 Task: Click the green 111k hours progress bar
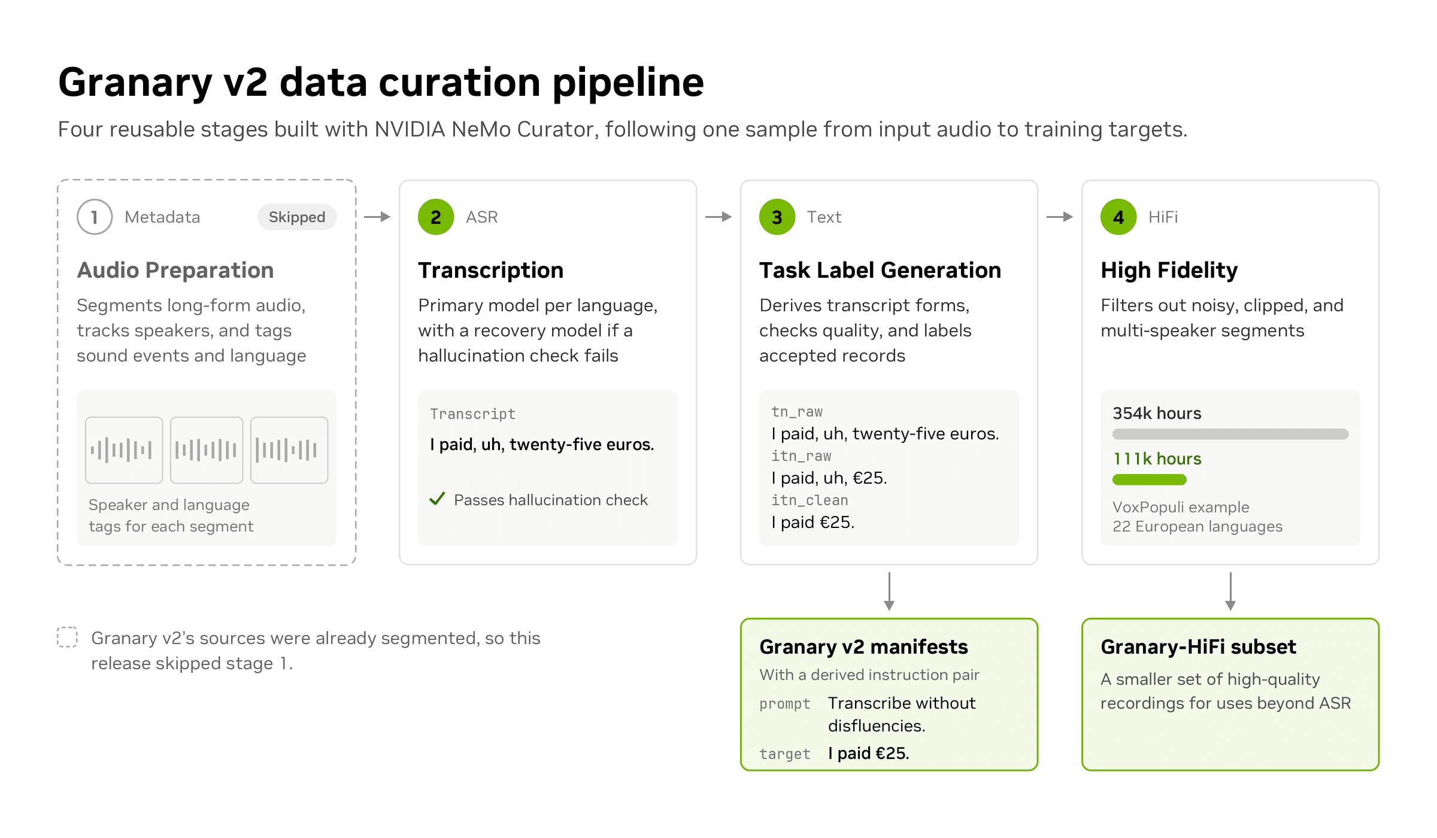click(x=1150, y=479)
